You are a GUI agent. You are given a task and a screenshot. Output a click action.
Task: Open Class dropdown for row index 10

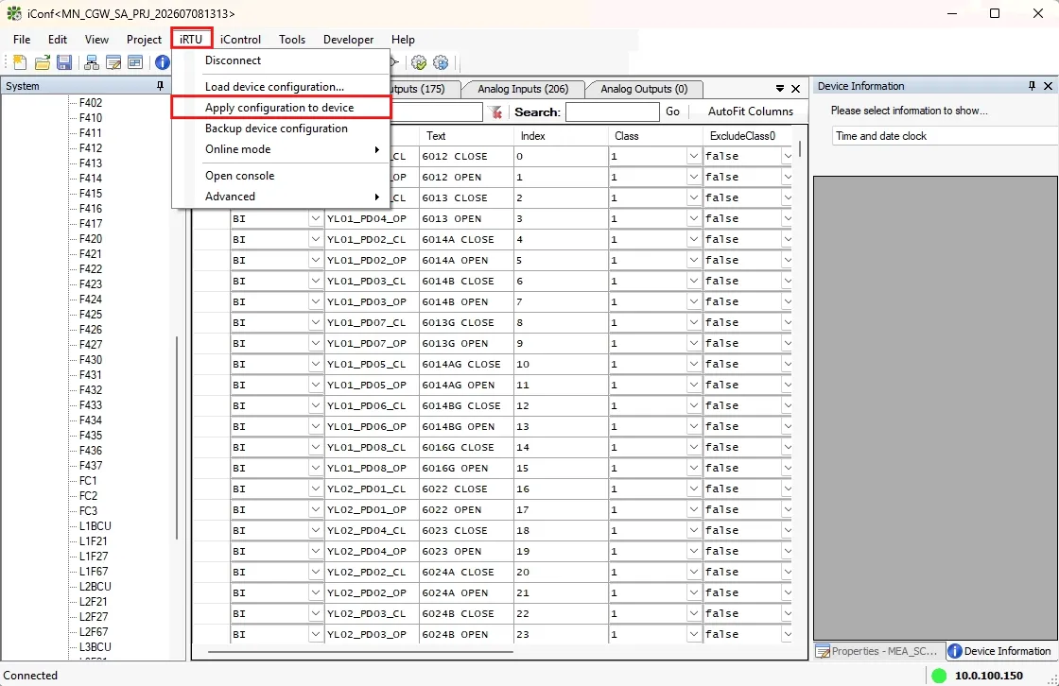coord(694,364)
